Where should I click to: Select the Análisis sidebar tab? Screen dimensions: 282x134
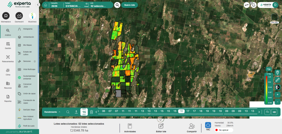pyautogui.click(x=8, y=32)
